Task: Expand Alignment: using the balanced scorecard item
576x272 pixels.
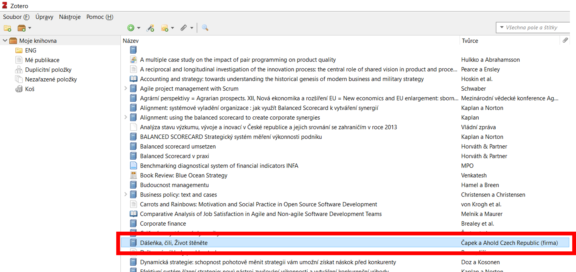Action: click(x=126, y=117)
